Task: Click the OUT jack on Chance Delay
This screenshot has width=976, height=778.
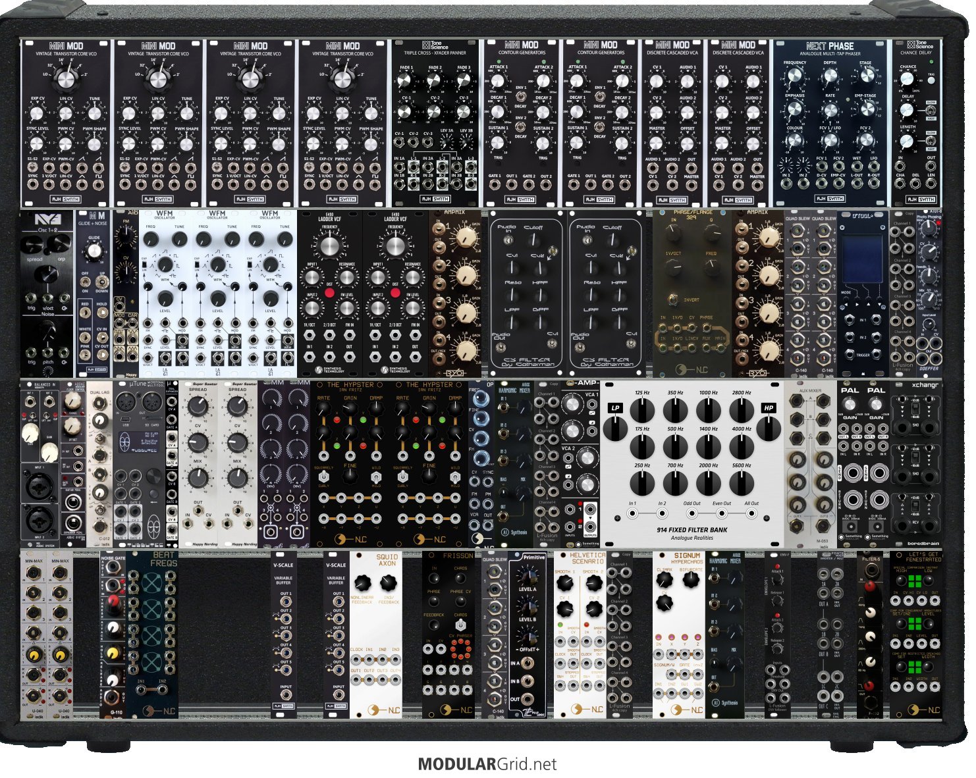Action: (x=931, y=167)
